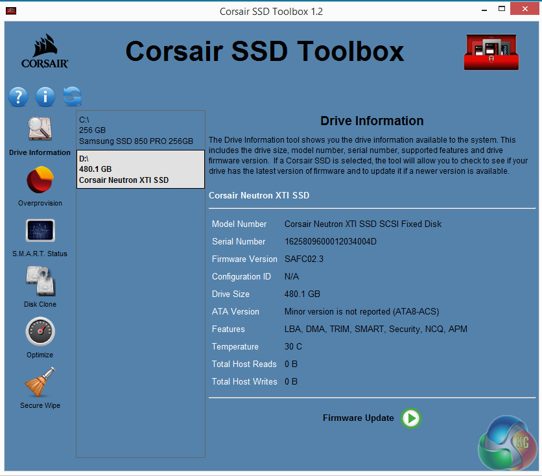Click the Temperature value 30 C
The width and height of the screenshot is (542, 476).
293,346
